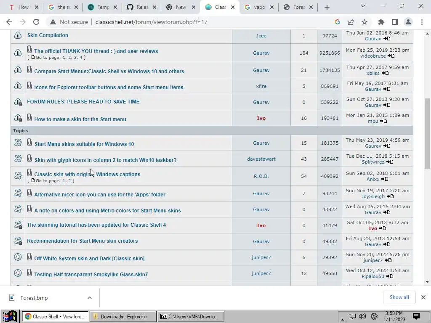Switch to 7-Zip C:\Users\VM6 taskbar window
This screenshot has width=431, height=323.
tap(191, 317)
